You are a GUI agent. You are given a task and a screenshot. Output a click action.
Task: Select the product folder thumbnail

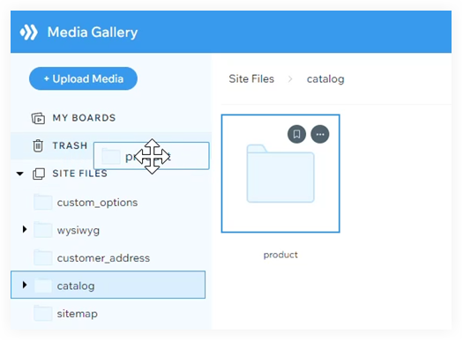(x=280, y=174)
